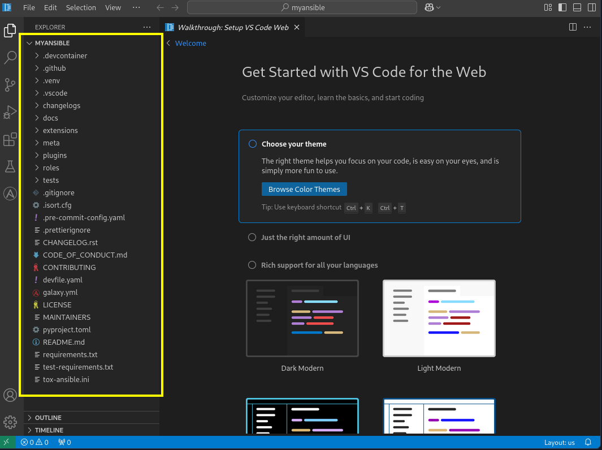This screenshot has height=450, width=602.
Task: Expand the .github folder
Action: [92, 68]
